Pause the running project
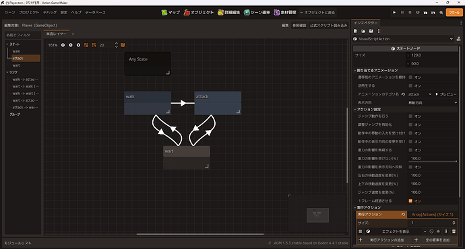The height and width of the screenshot is (249, 465). [402, 12]
